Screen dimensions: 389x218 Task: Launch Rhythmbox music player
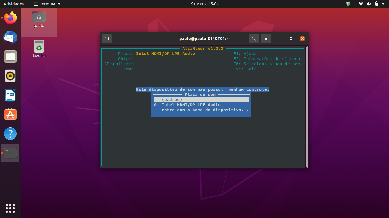click(x=10, y=76)
